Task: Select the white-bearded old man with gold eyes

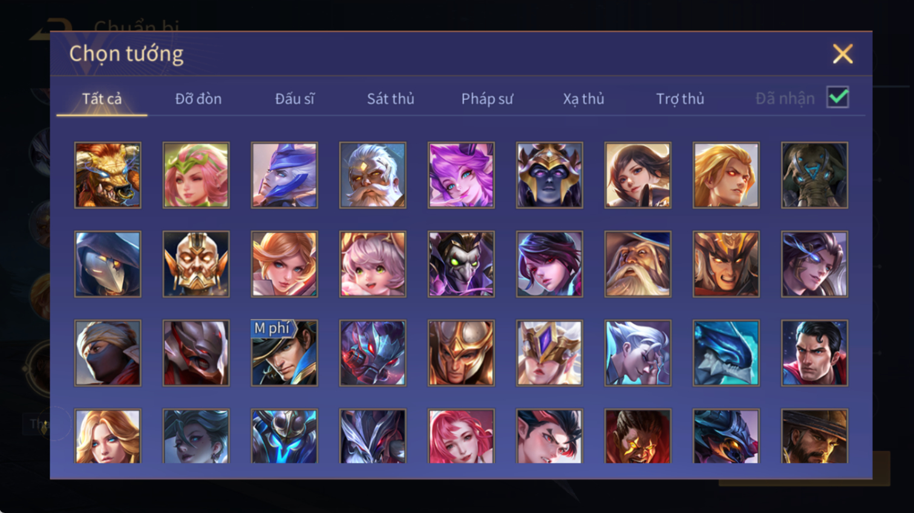Action: point(373,175)
